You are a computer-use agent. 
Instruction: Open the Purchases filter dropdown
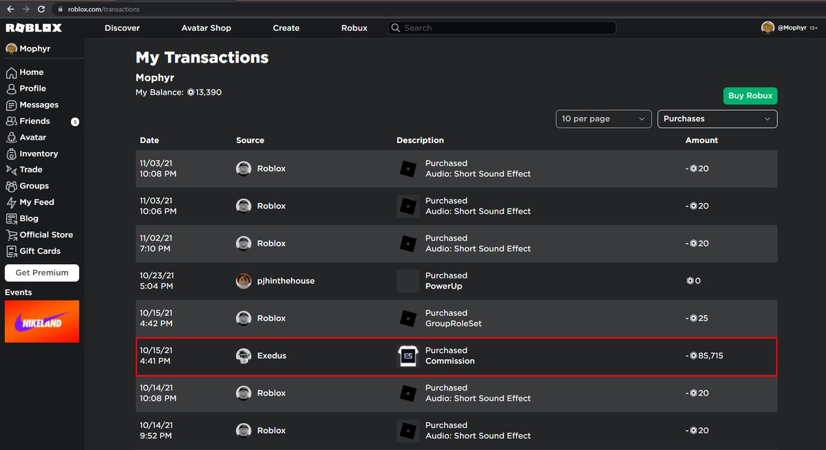717,119
